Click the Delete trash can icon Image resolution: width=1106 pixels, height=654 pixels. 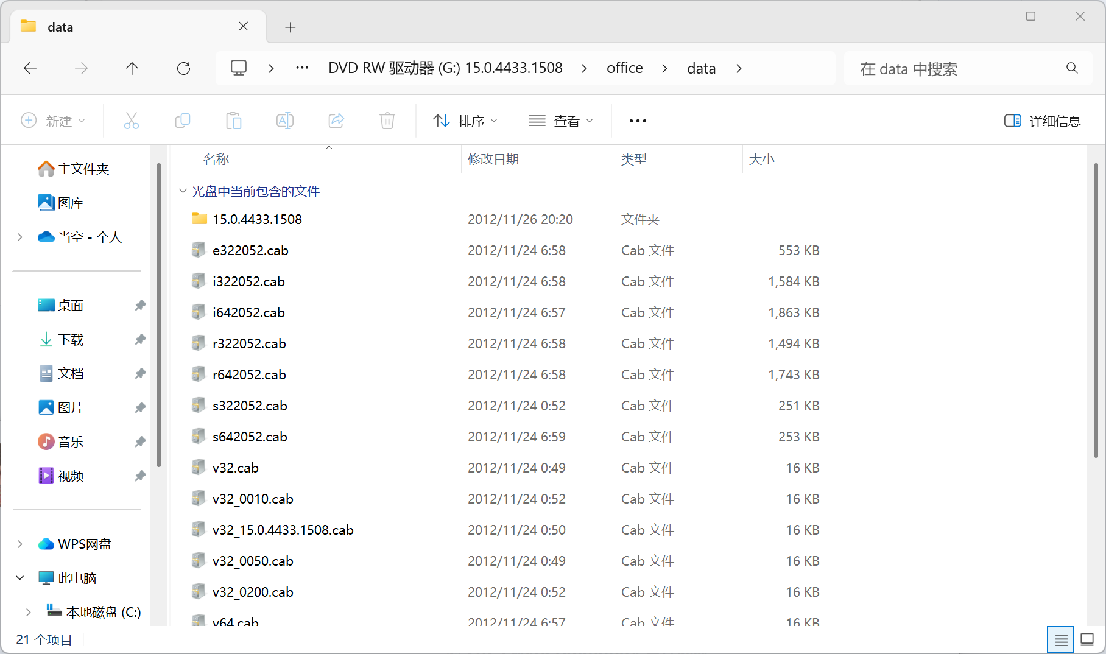click(387, 121)
